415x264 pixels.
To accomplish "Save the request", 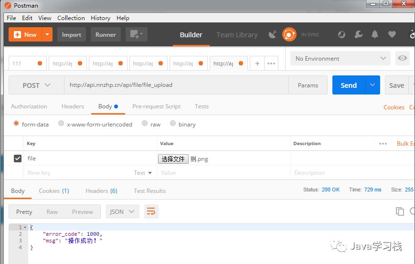I will tap(396, 85).
